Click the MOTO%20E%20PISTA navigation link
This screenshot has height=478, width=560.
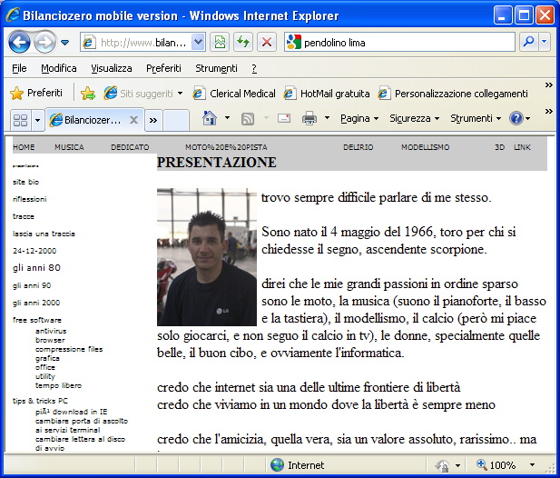click(x=226, y=147)
